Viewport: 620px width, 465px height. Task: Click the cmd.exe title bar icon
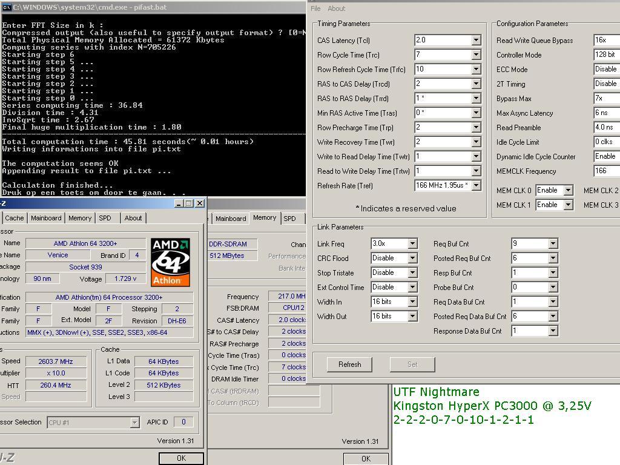(x=7, y=7)
